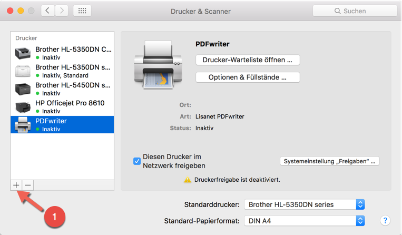402x235 pixels.
Task: Go back with the left chevron
Action: tap(48, 11)
